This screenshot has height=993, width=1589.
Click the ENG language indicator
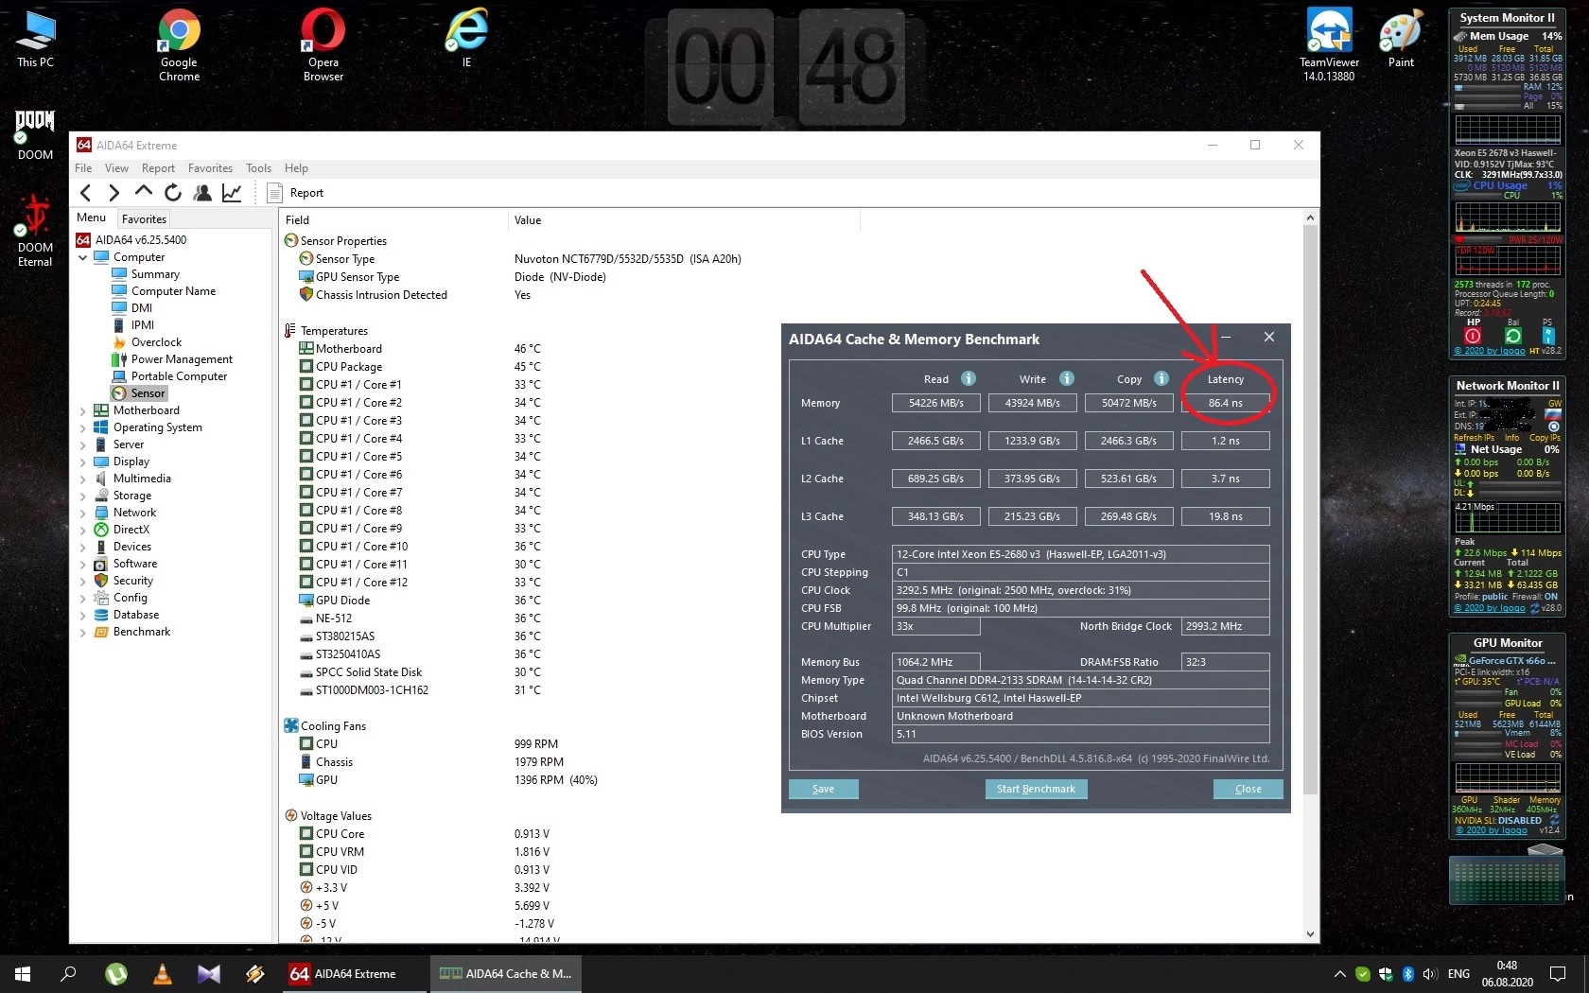coord(1458,974)
